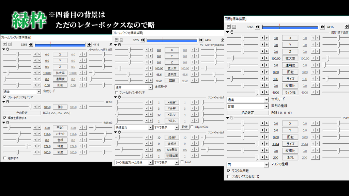Disable the マスクの反転 checkbox
Screen dimensions: 349x196
(229, 170)
